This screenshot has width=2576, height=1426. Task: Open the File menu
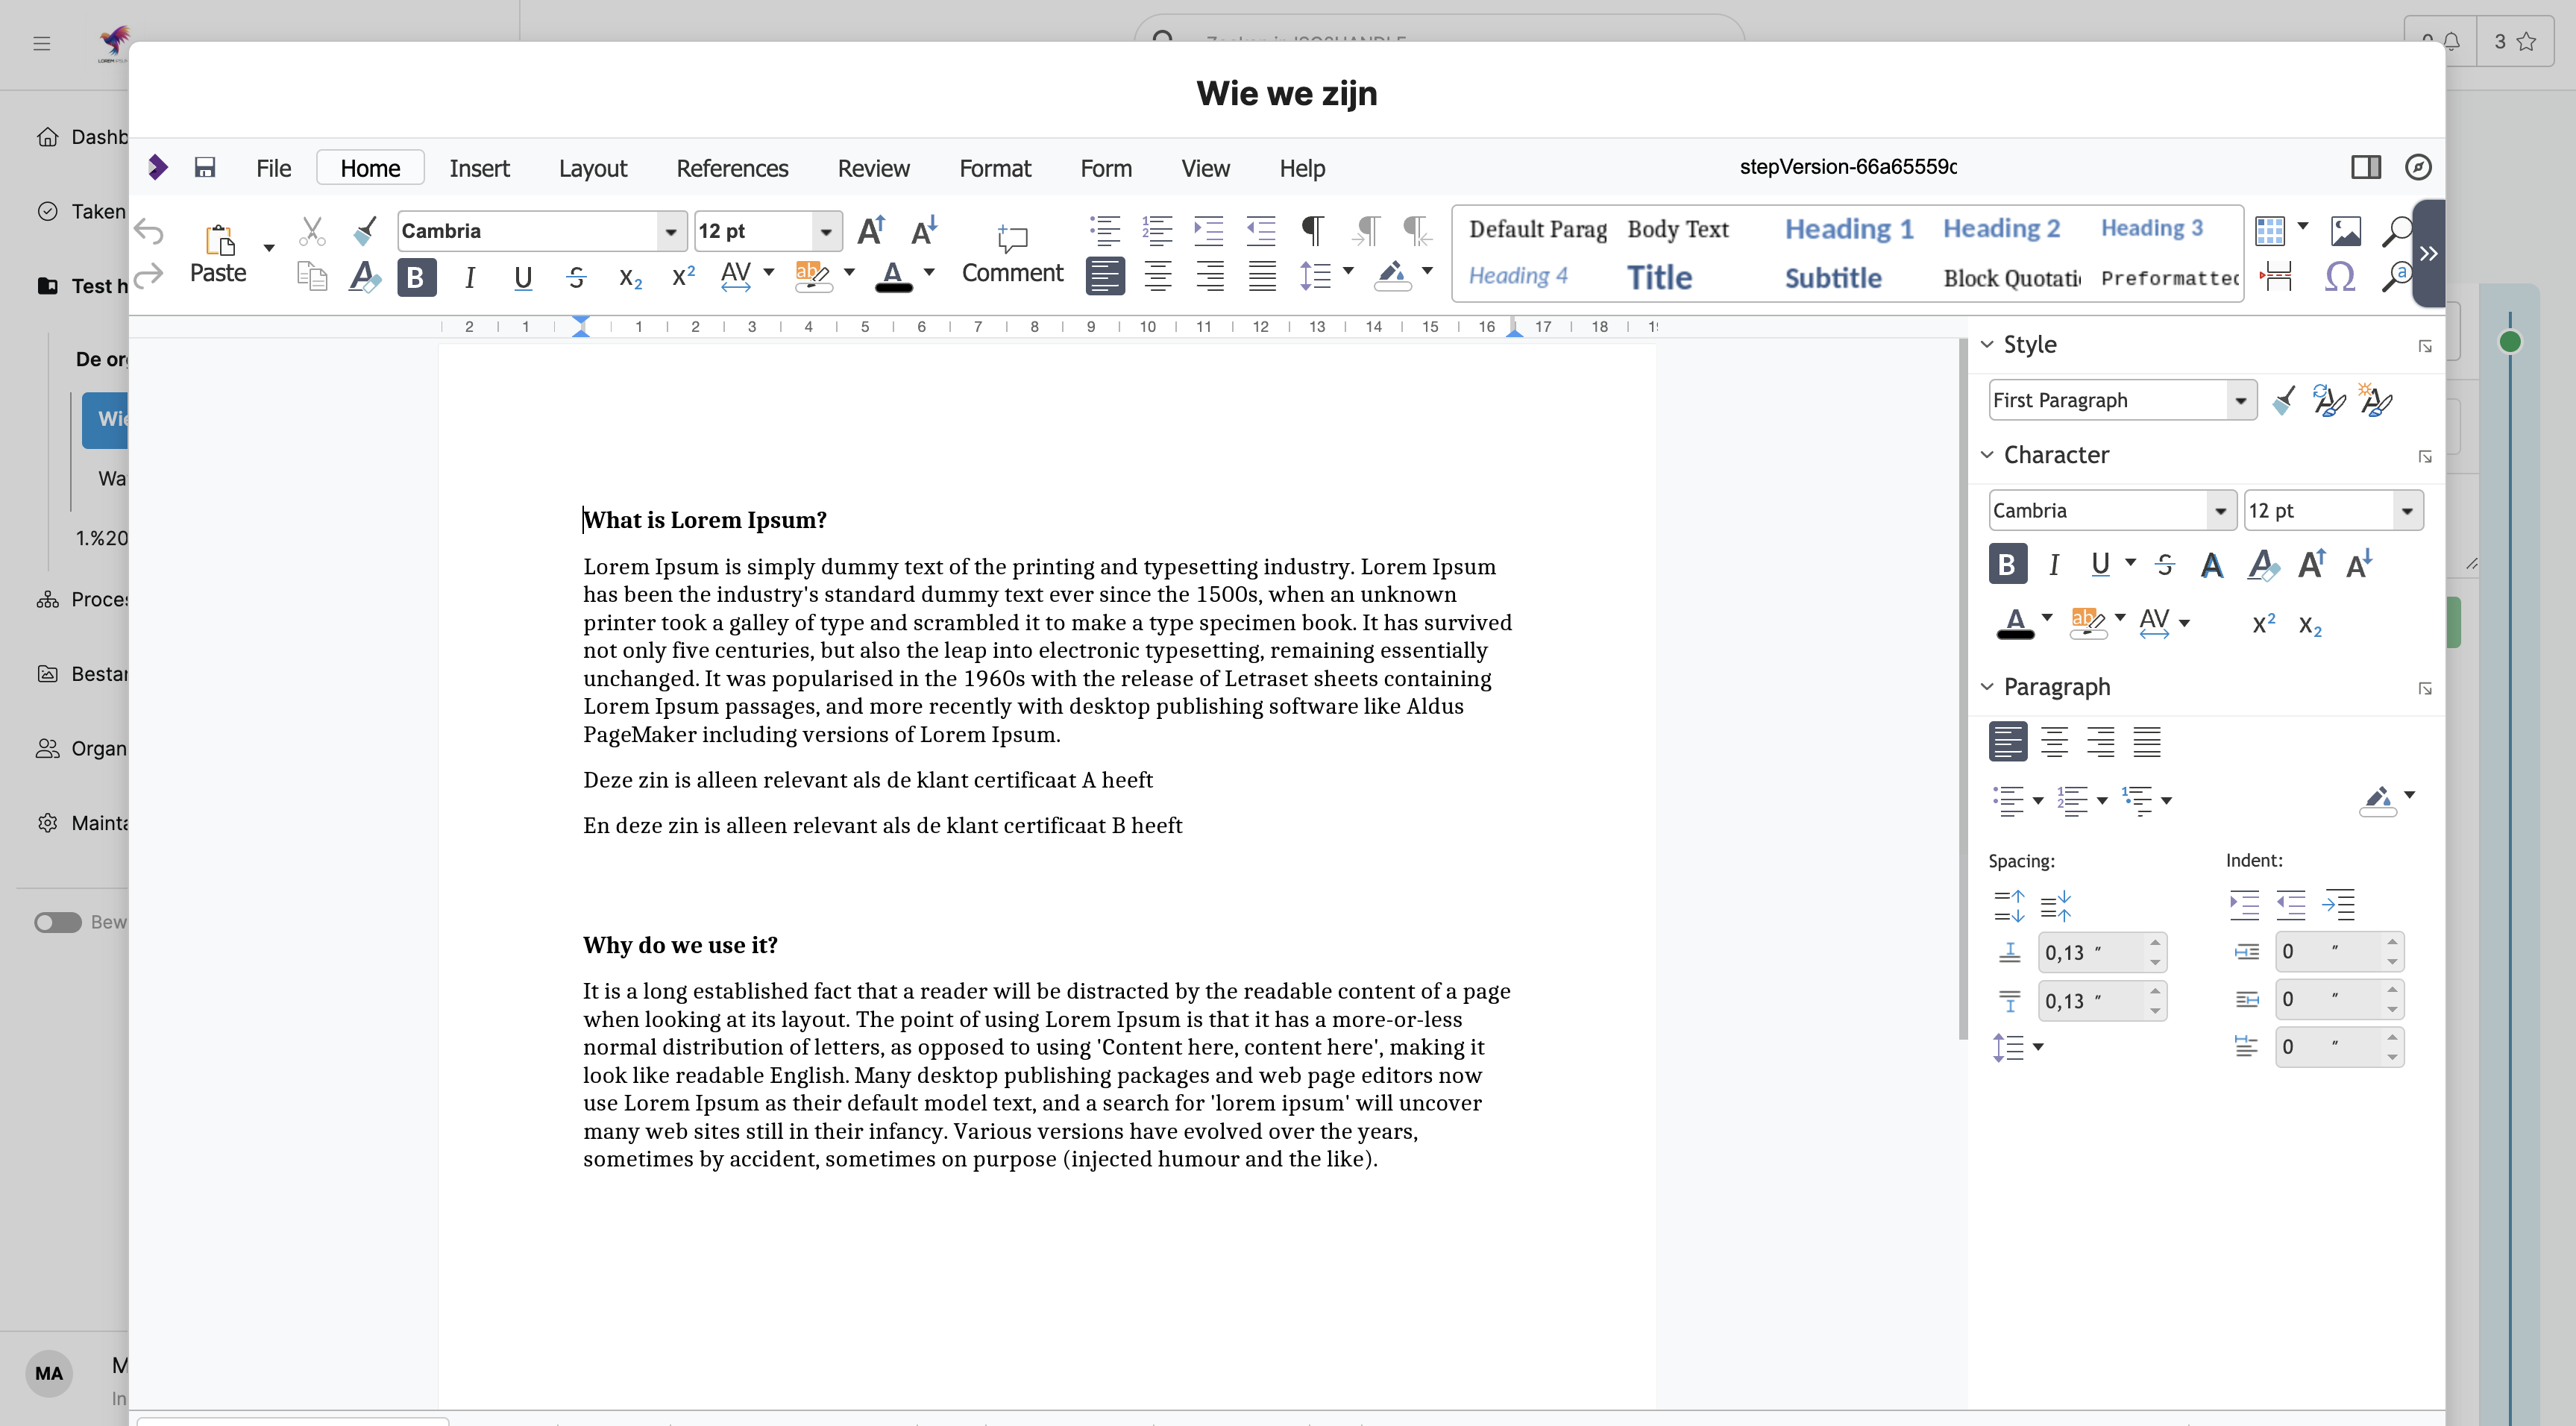pos(273,168)
